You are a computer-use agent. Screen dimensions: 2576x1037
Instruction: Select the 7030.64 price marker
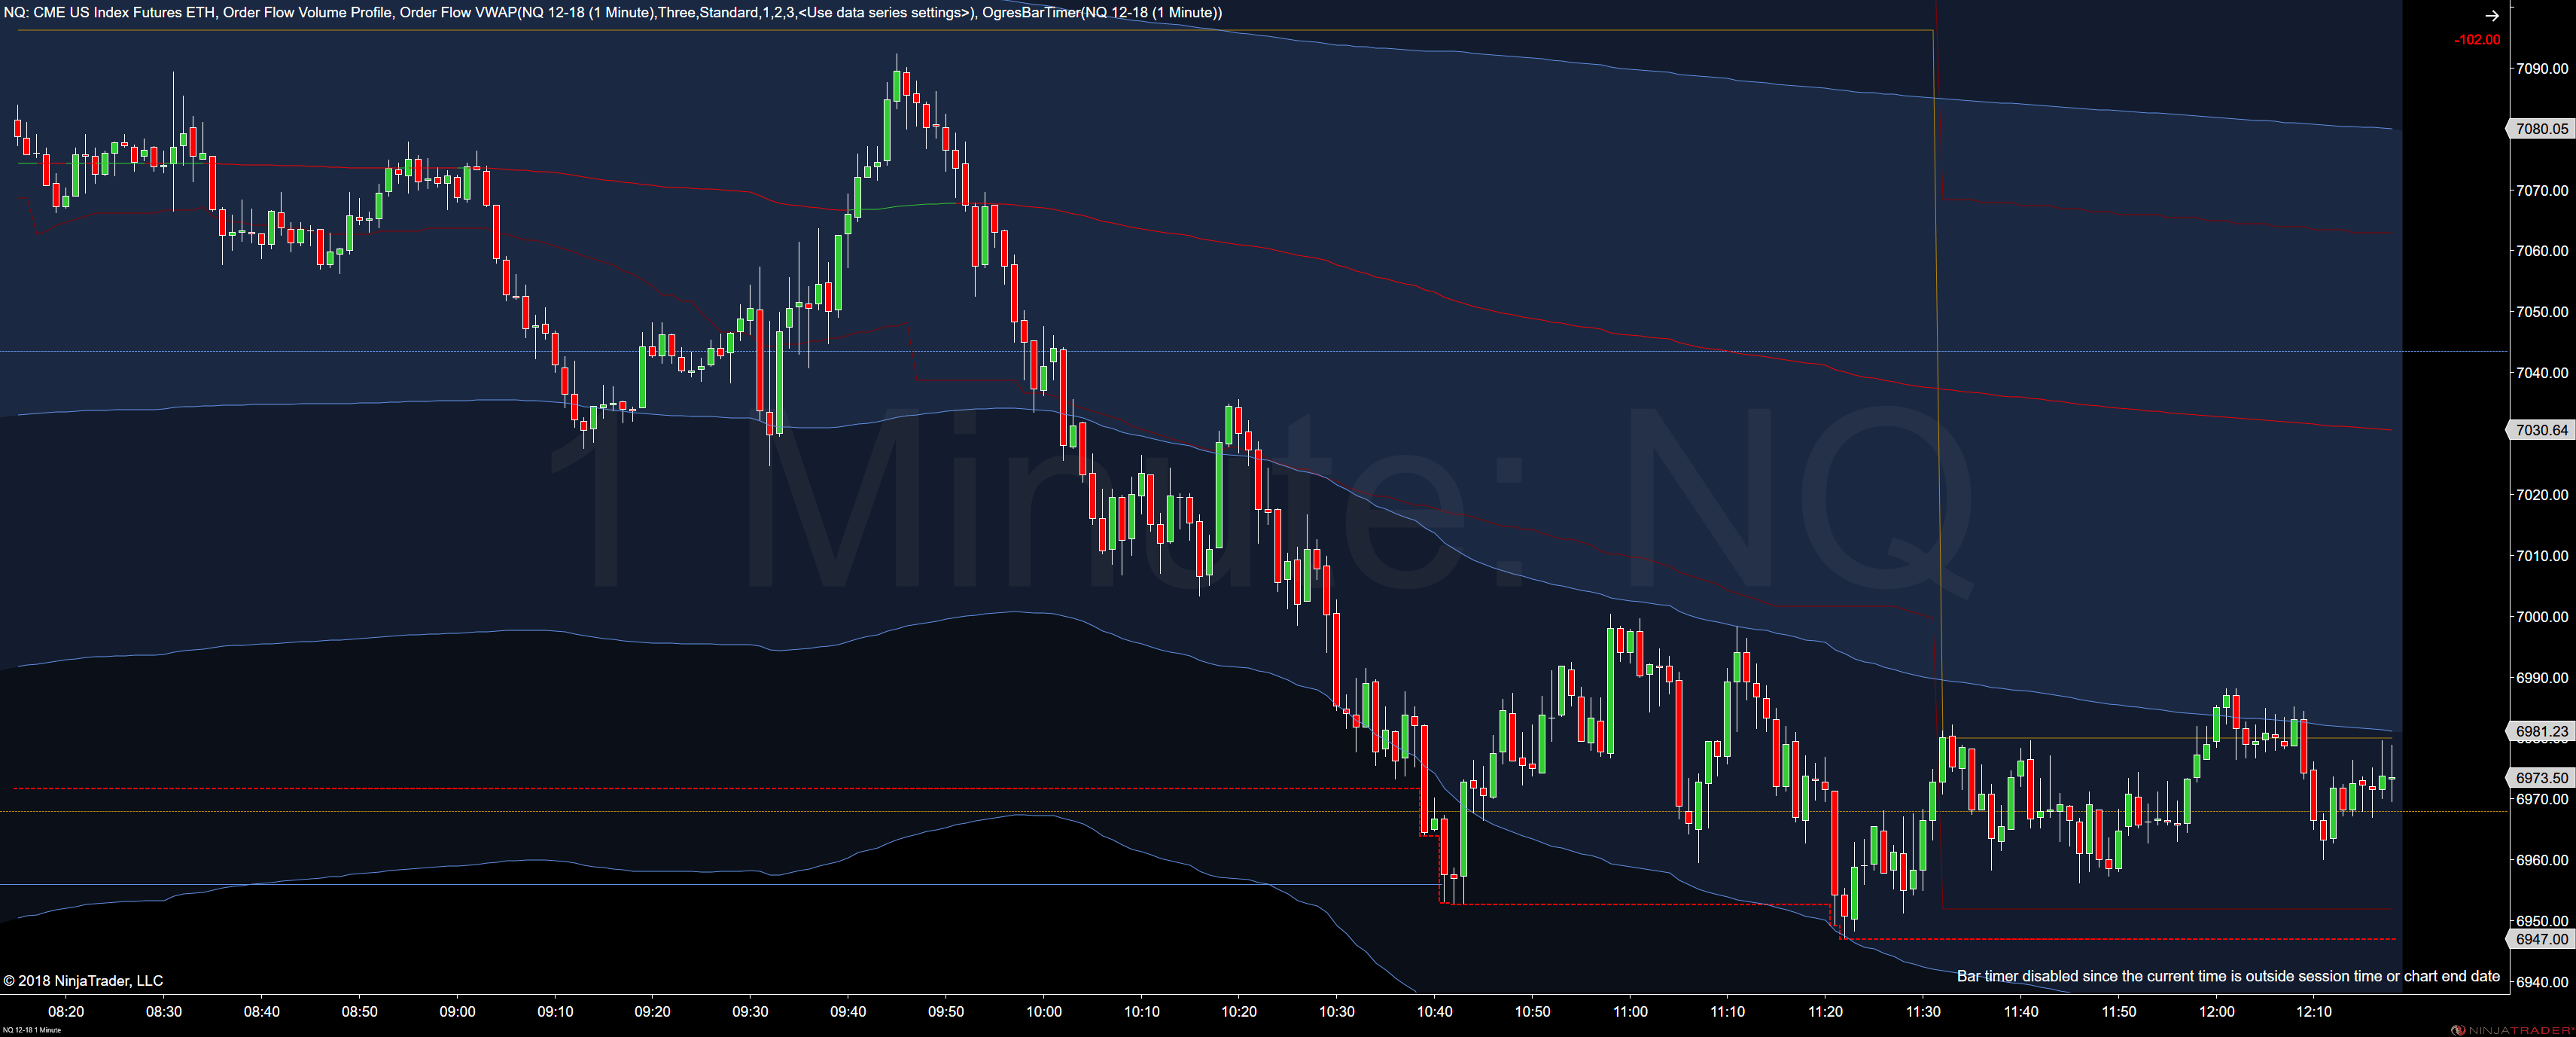pyautogui.click(x=2541, y=430)
